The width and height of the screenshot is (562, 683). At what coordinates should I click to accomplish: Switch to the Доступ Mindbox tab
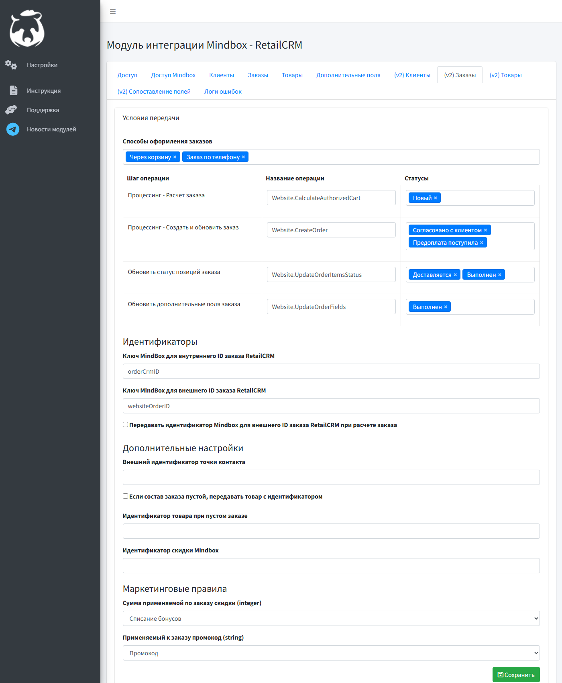(x=173, y=75)
